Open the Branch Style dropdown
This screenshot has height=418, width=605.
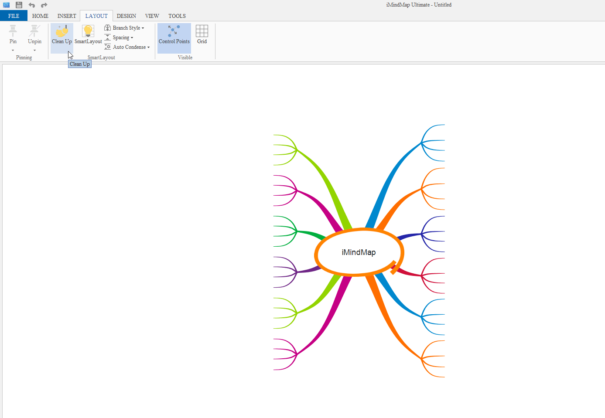(124, 28)
